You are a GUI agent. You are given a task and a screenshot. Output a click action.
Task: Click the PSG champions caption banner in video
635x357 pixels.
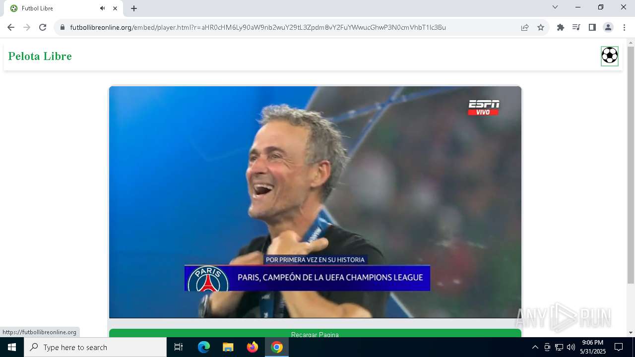(x=308, y=278)
